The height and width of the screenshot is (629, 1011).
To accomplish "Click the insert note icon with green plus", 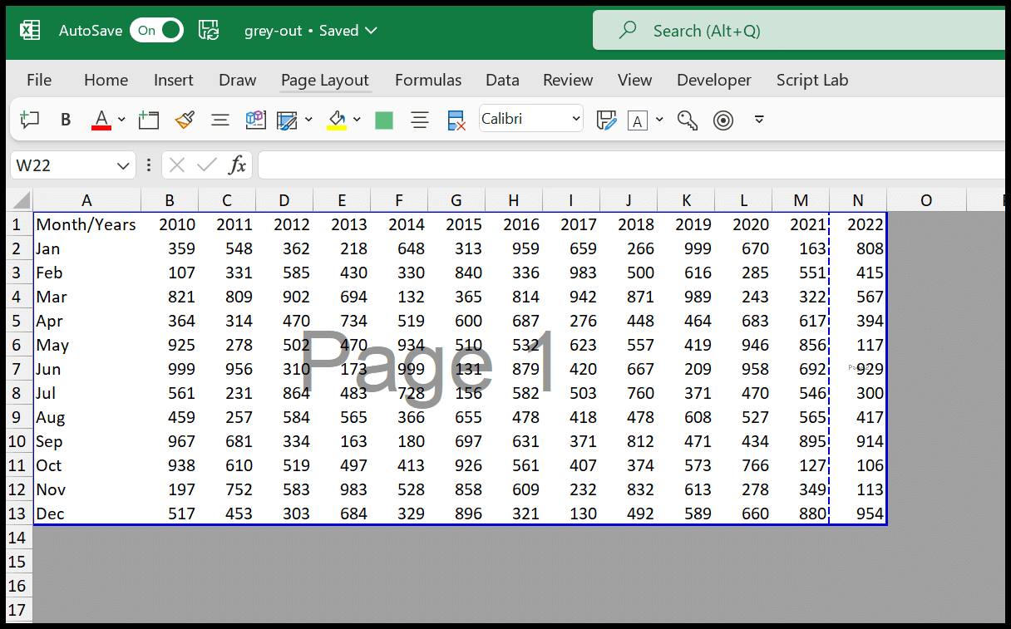I will [149, 120].
